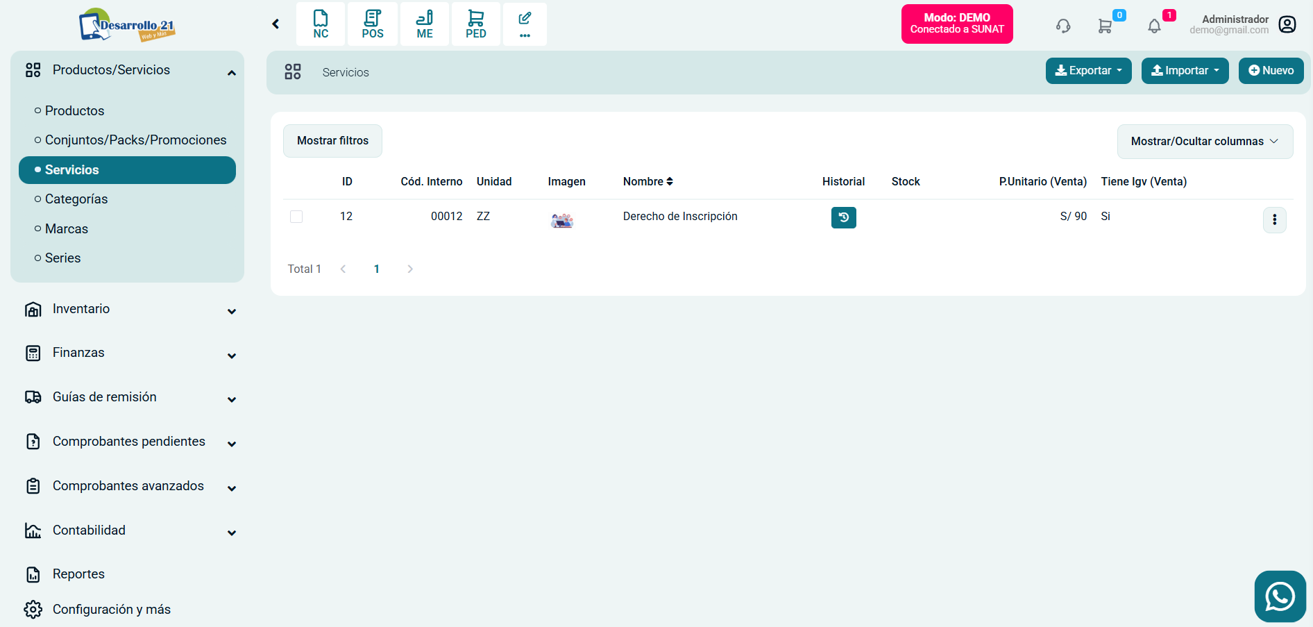Expand Mostrar/Ocultar columnas dropdown
Screen dimensions: 1313x627
coord(1204,142)
